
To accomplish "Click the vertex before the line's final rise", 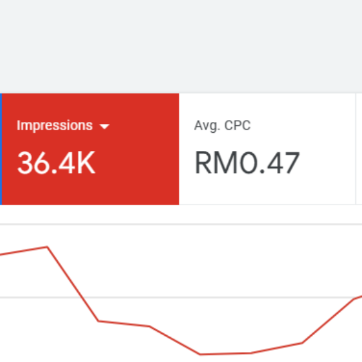I will (x=302, y=343).
